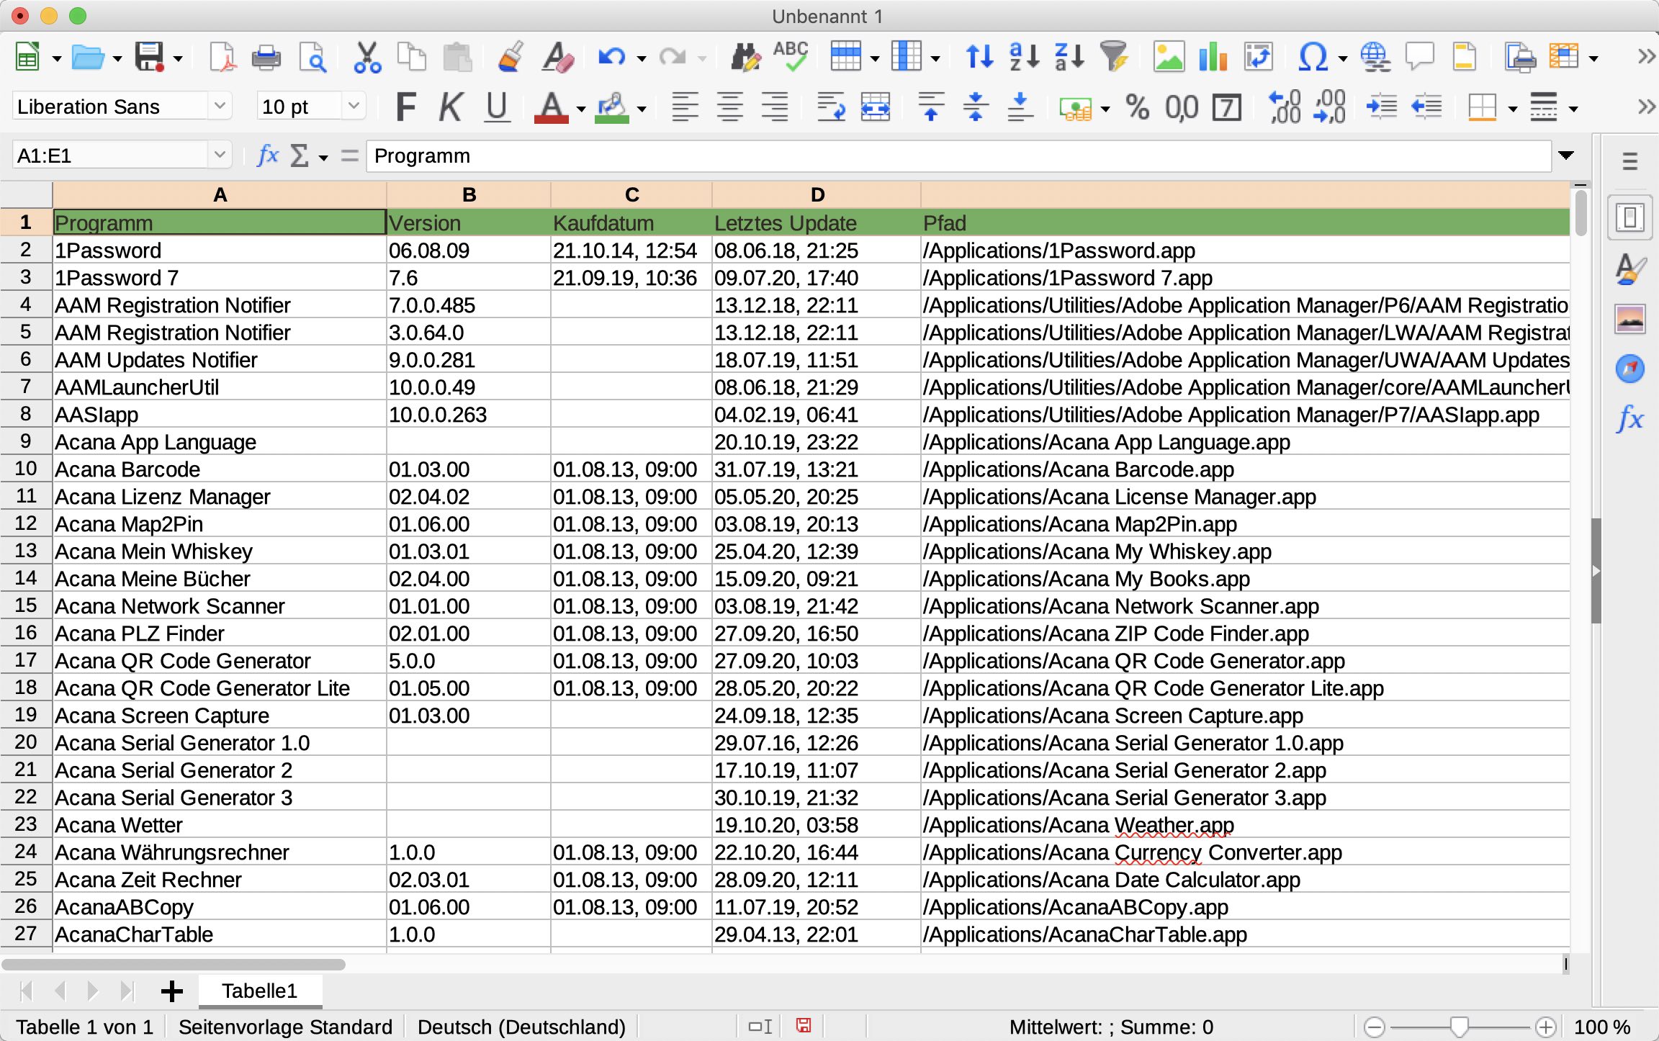Open the Navigator compass icon in sidebar

[x=1629, y=369]
